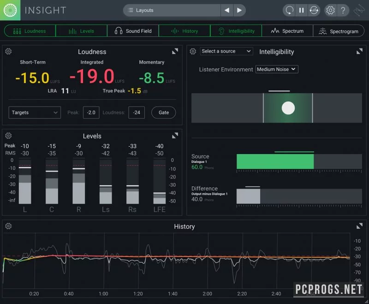Change Listener Environment Medium Noise dropdown
The width and height of the screenshot is (369, 304).
coord(277,69)
